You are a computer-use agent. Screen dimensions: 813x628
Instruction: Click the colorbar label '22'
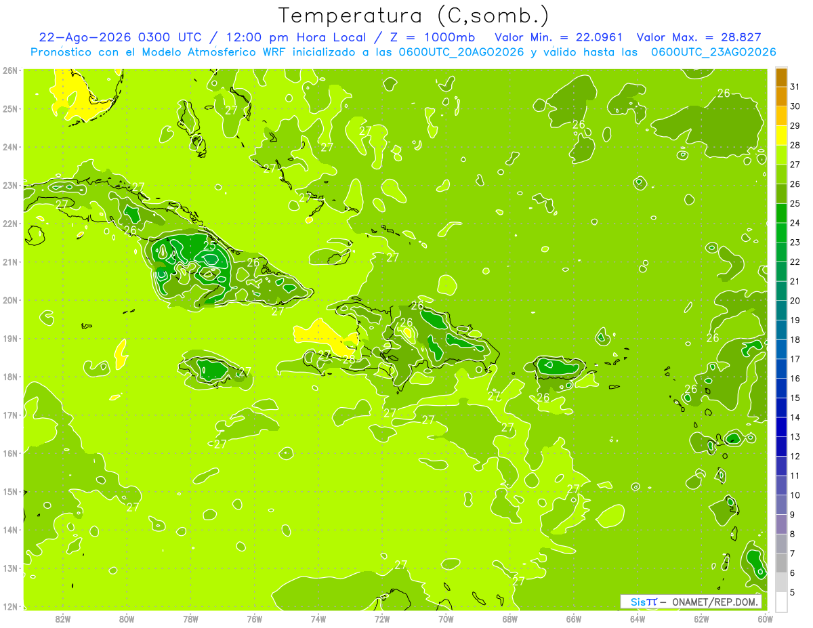[795, 261]
